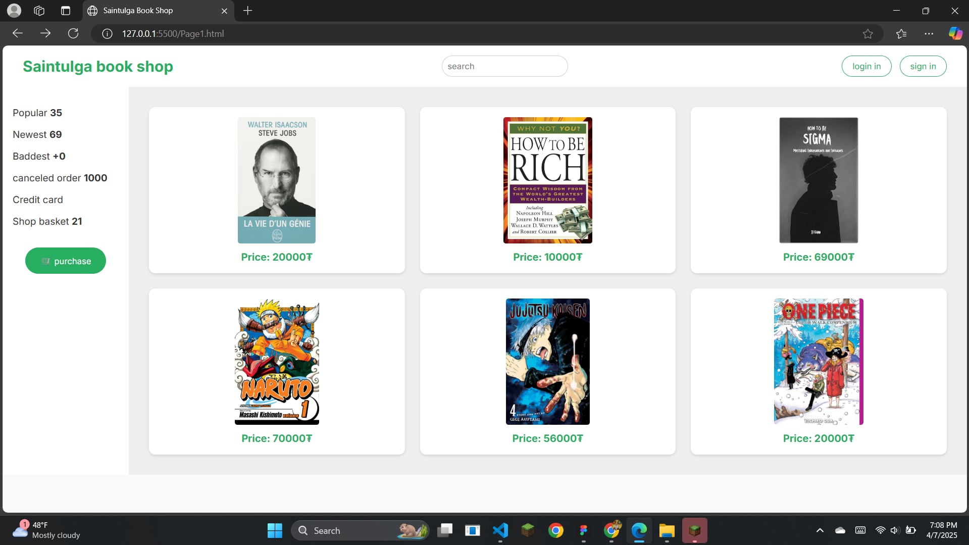Open the weather widget 48°F
The image size is (969, 545).
[x=46, y=530]
